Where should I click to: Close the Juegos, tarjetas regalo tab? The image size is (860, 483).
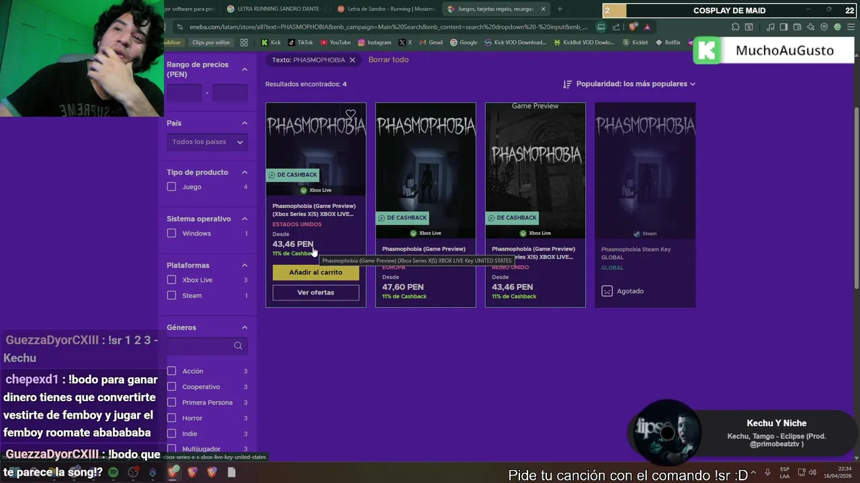click(543, 9)
